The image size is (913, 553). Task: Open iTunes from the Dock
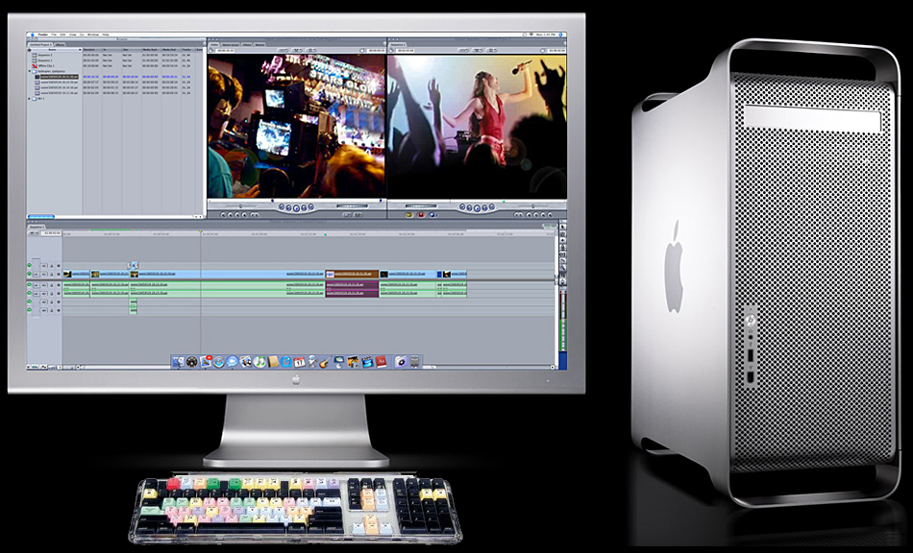pyautogui.click(x=259, y=362)
